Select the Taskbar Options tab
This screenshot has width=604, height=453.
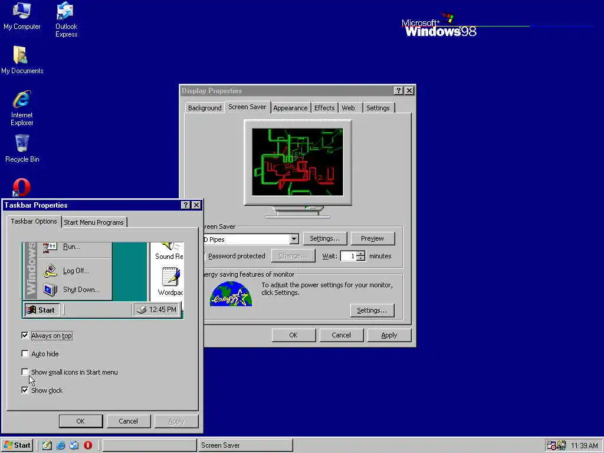34,221
